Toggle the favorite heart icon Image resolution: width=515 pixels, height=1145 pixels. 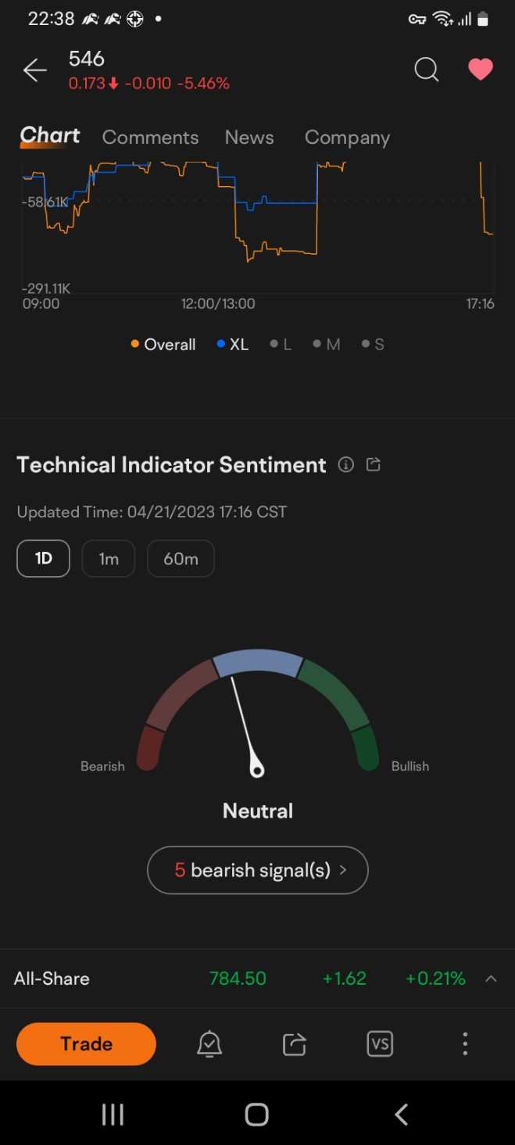click(x=481, y=70)
